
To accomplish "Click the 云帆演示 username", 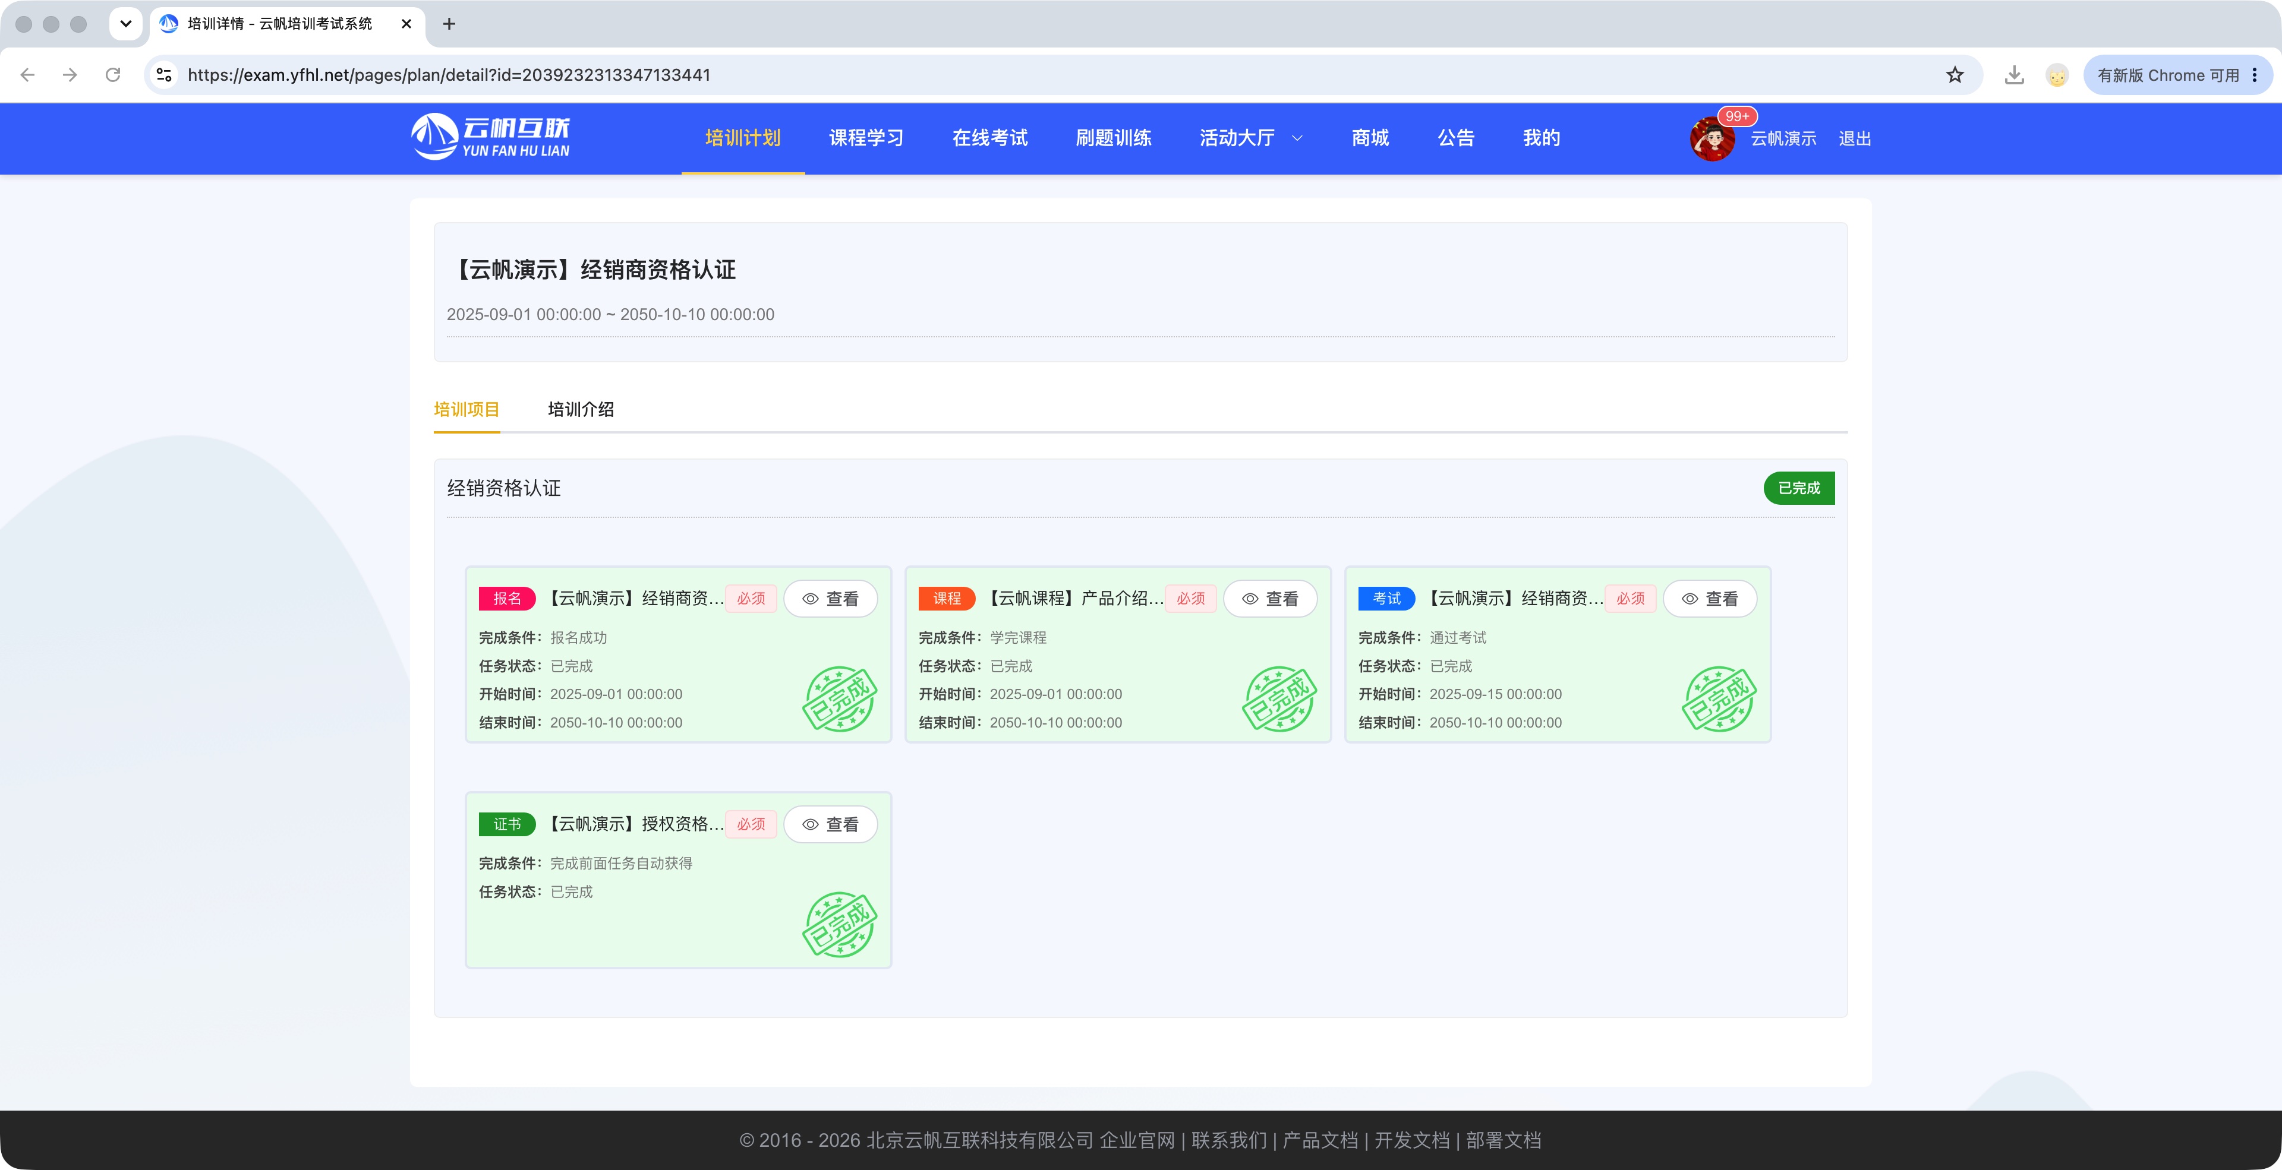I will 1783,139.
